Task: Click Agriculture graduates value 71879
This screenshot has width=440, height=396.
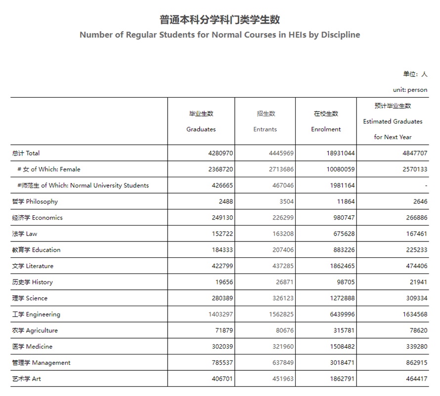Action: [x=224, y=330]
